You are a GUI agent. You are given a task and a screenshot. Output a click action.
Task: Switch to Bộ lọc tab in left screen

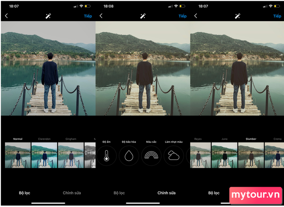point(24,193)
